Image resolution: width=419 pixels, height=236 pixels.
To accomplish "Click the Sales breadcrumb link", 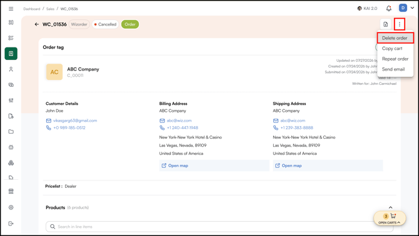I will (x=50, y=9).
